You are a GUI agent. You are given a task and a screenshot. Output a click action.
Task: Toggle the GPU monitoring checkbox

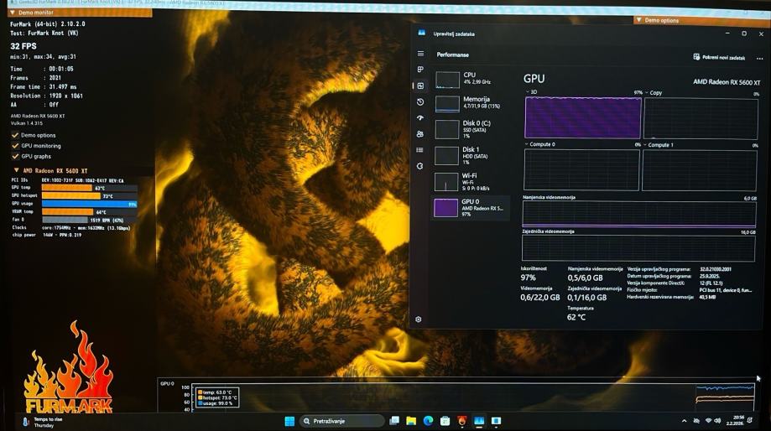[15, 146]
